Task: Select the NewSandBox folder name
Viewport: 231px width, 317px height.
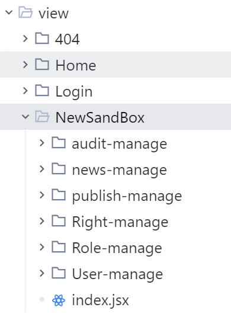Action: (x=100, y=117)
